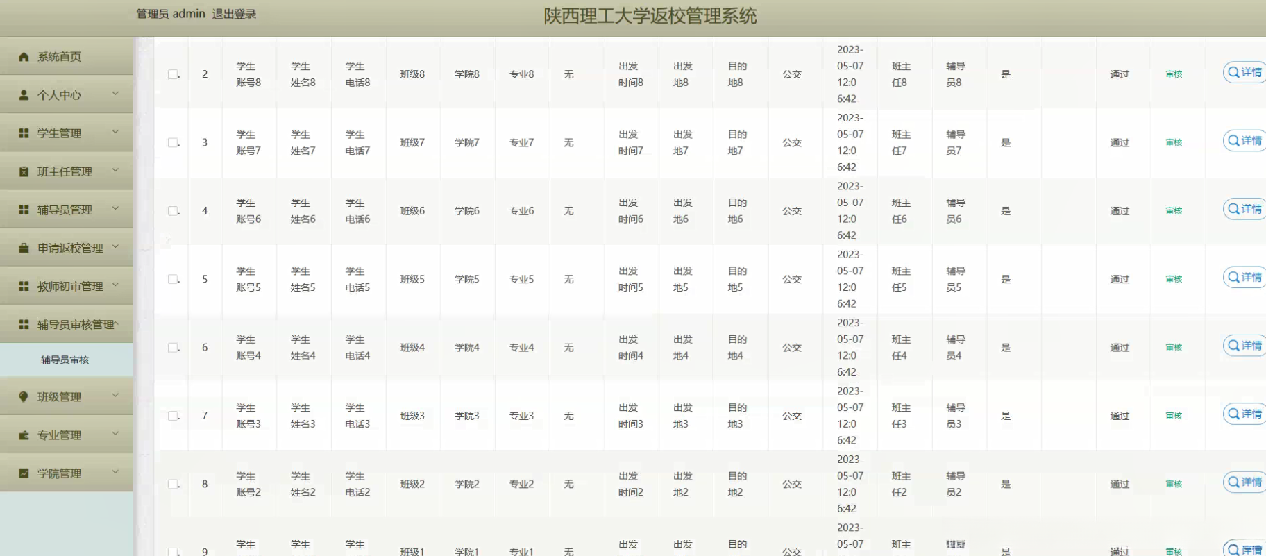
Task: Click the bulb icon beside 班级管理
Action: click(24, 397)
